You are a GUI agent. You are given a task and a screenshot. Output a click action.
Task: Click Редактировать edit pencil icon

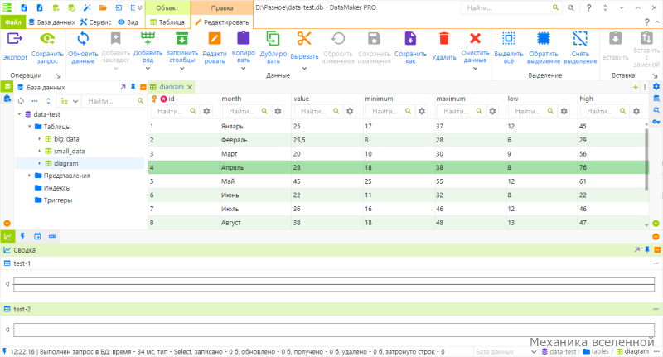pyautogui.click(x=215, y=39)
